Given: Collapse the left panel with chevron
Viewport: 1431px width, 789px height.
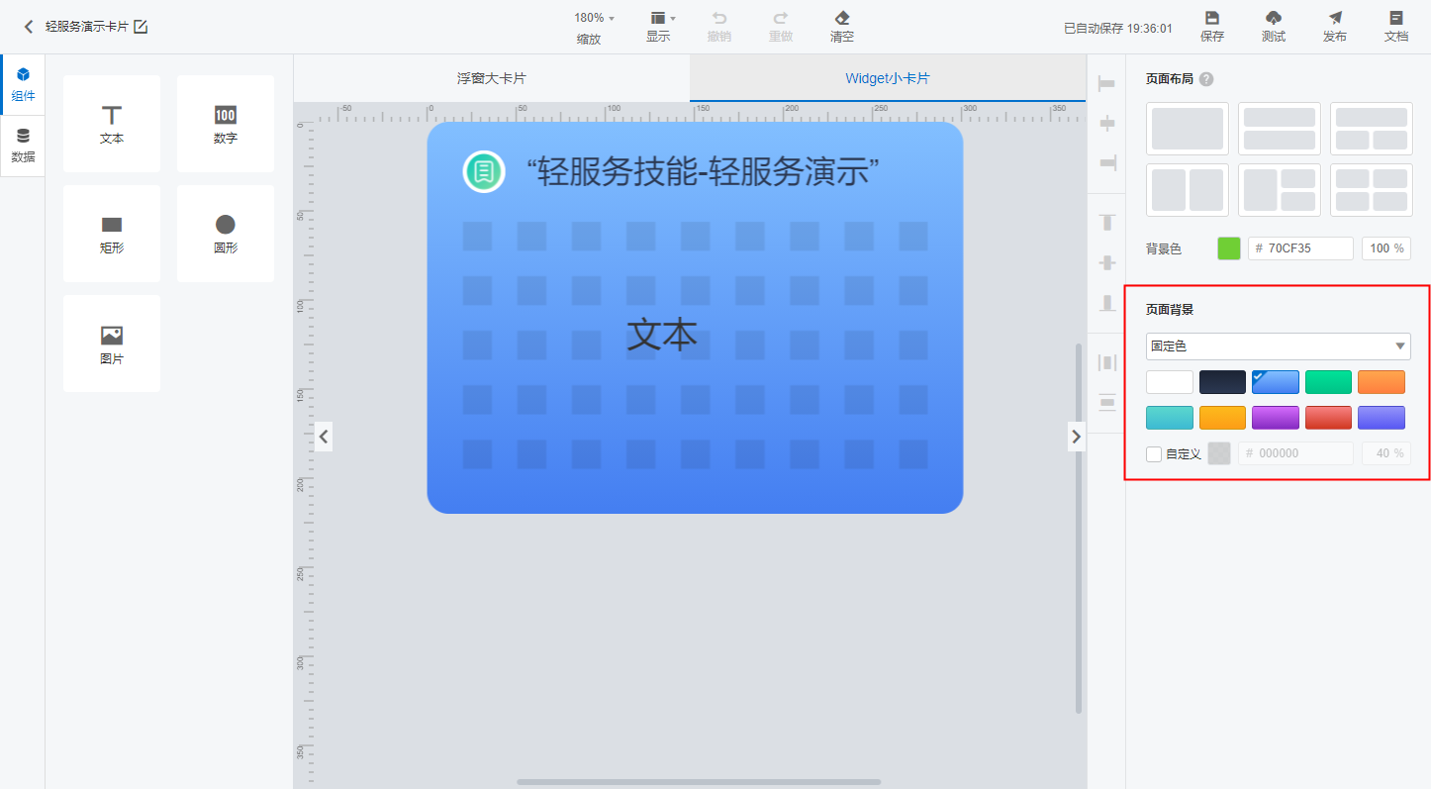Looking at the screenshot, I should coord(324,435).
